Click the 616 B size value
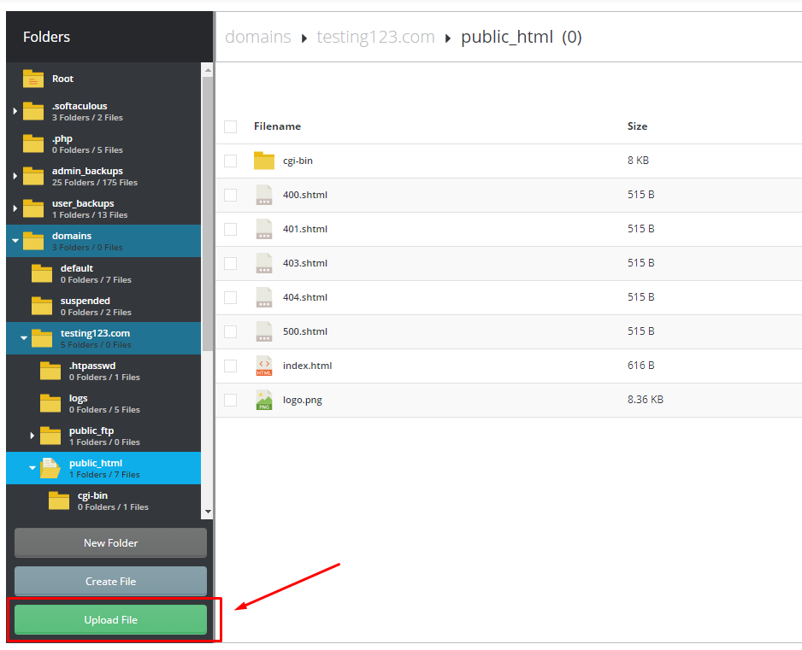Screen dimensions: 802x650 tap(641, 366)
